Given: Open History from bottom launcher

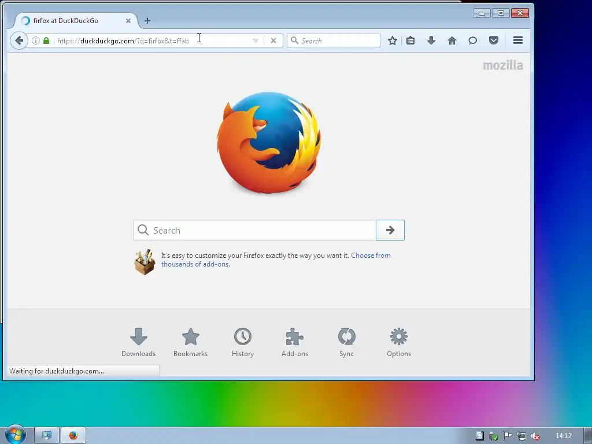Looking at the screenshot, I should [242, 342].
